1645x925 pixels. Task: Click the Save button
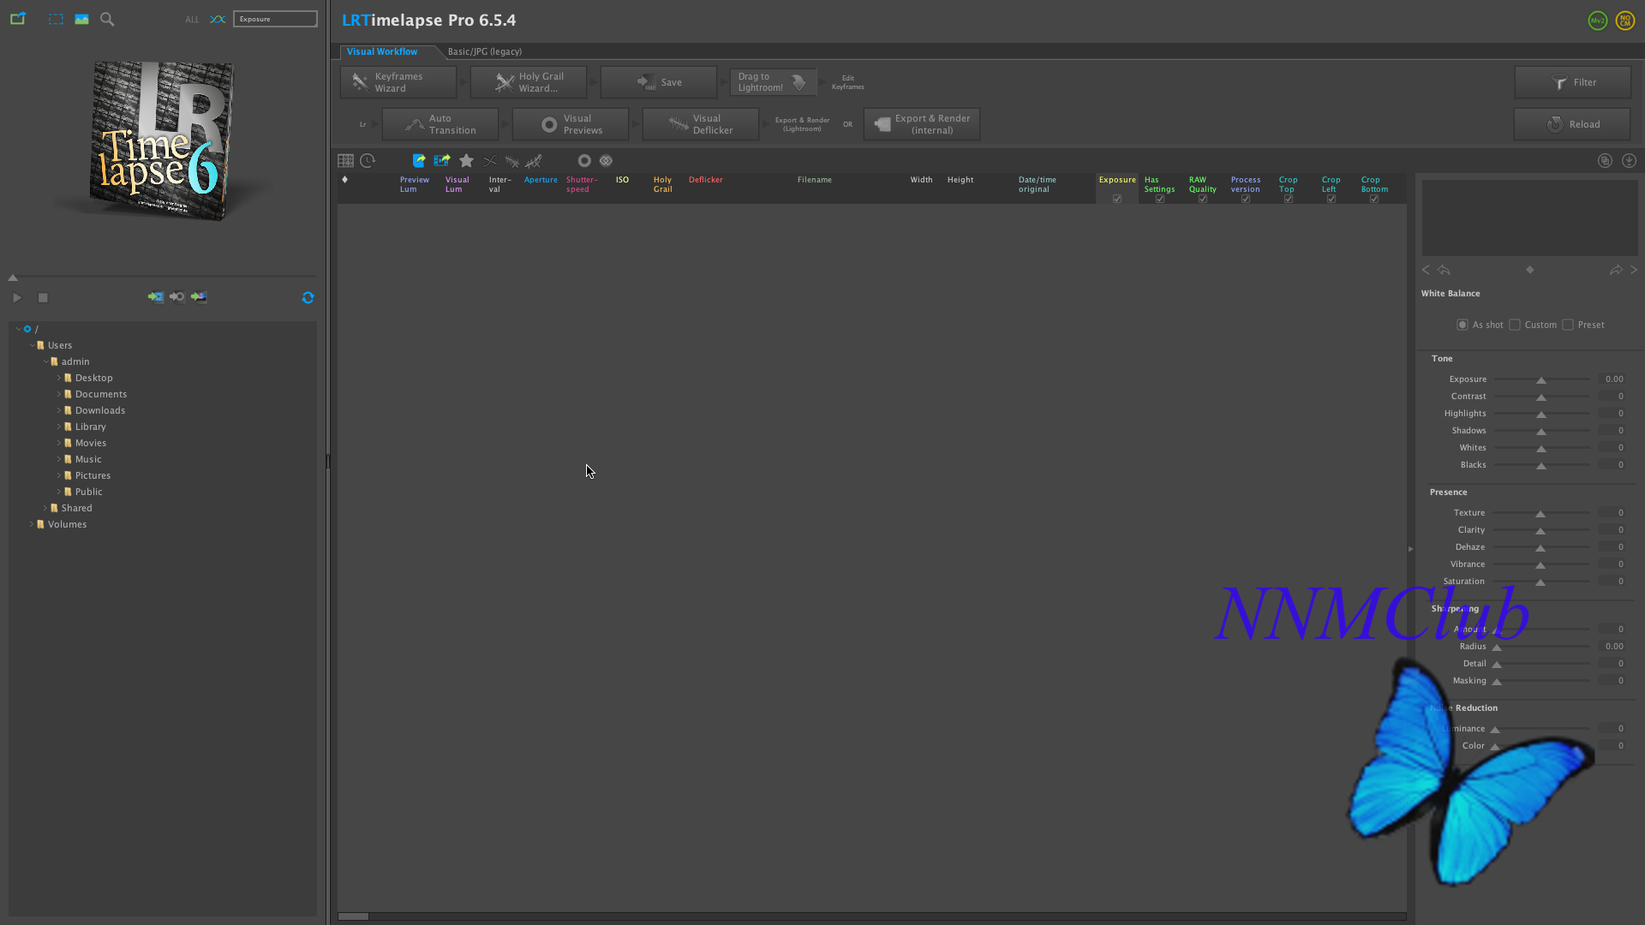pos(659,82)
